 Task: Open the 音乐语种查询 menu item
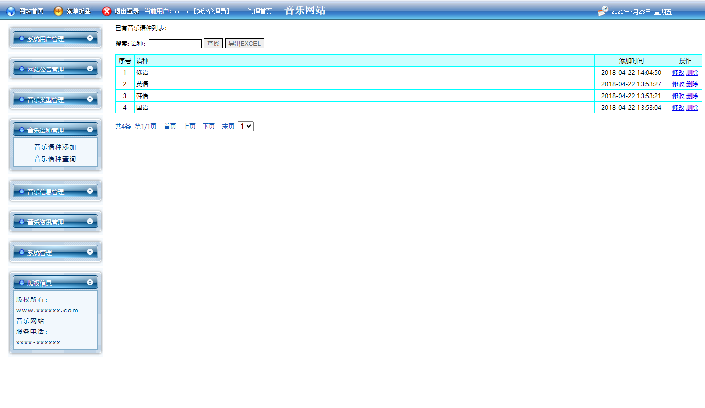pos(55,159)
